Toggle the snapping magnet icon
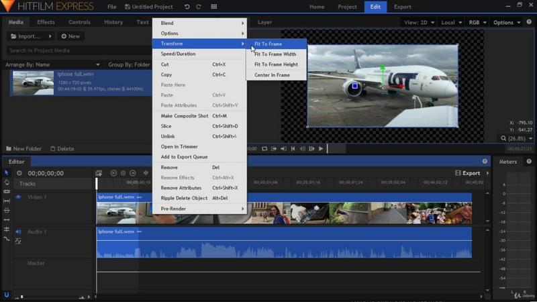 7,295
